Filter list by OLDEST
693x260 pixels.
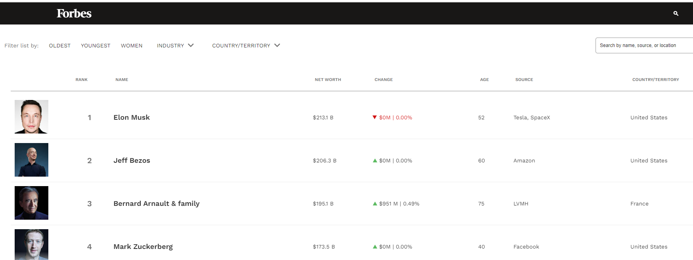click(x=60, y=45)
